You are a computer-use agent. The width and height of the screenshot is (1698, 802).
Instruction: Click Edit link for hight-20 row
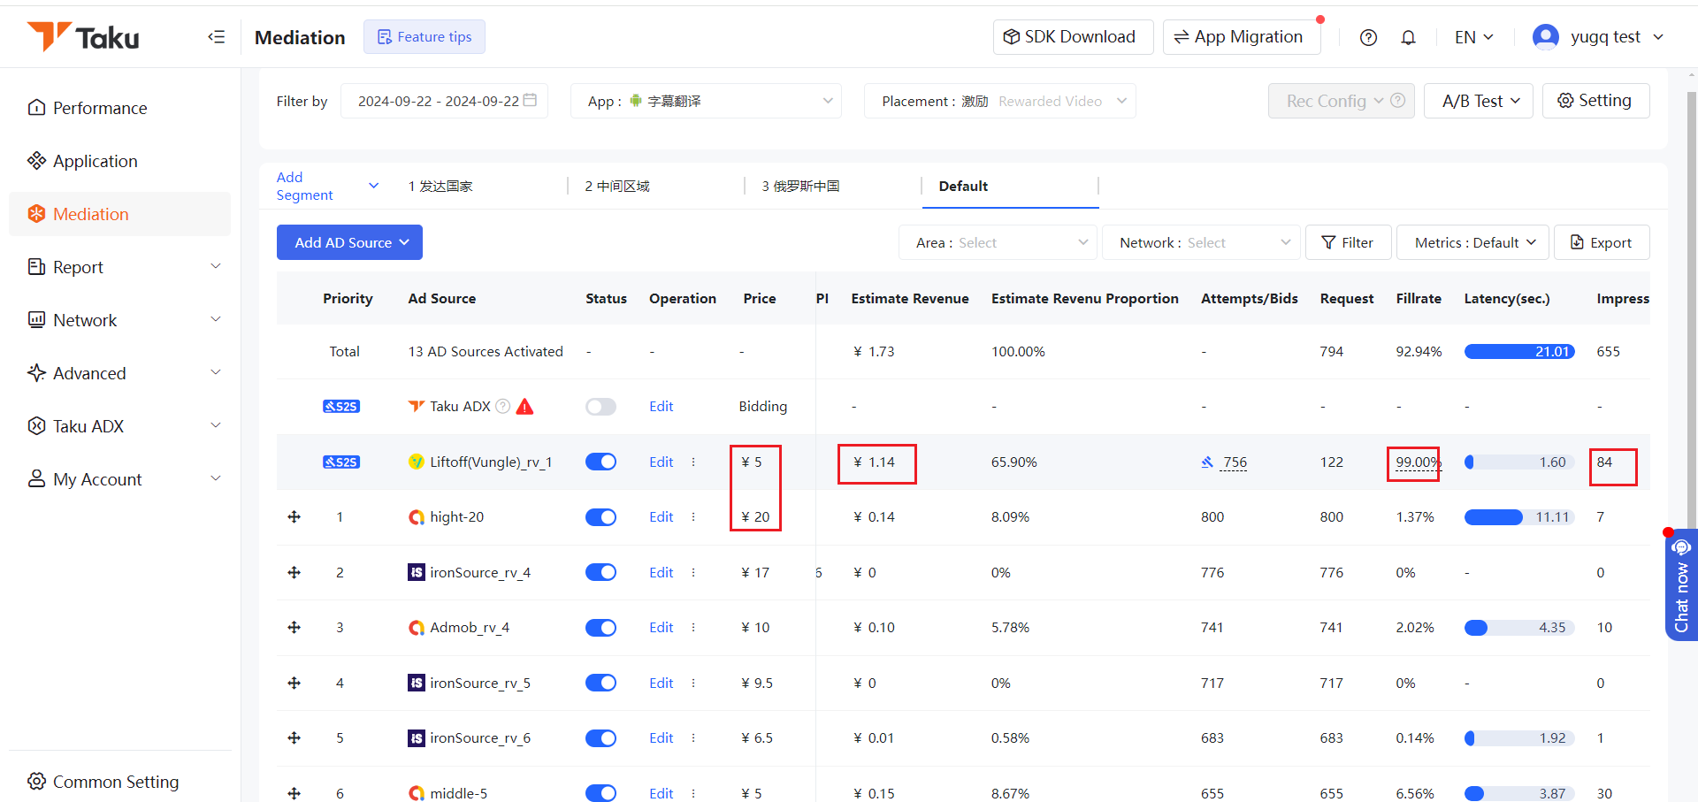tap(661, 517)
